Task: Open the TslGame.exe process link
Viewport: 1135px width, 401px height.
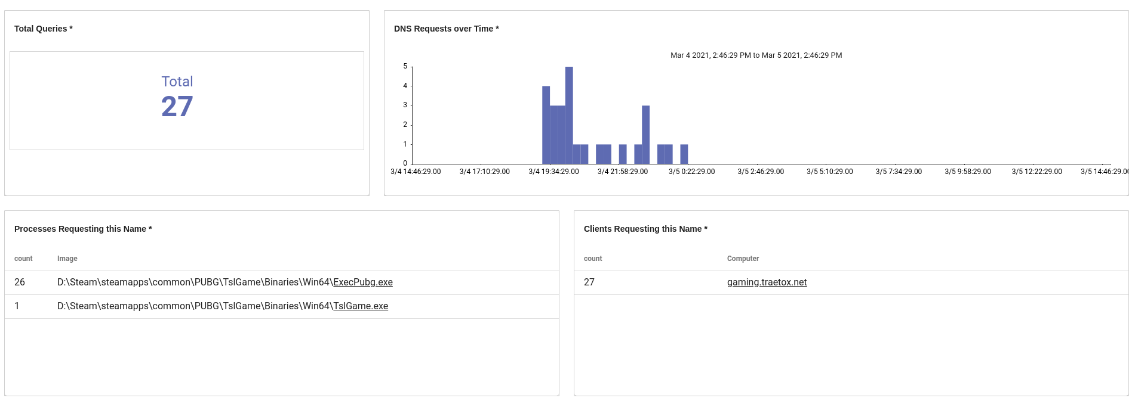Action: 360,306
